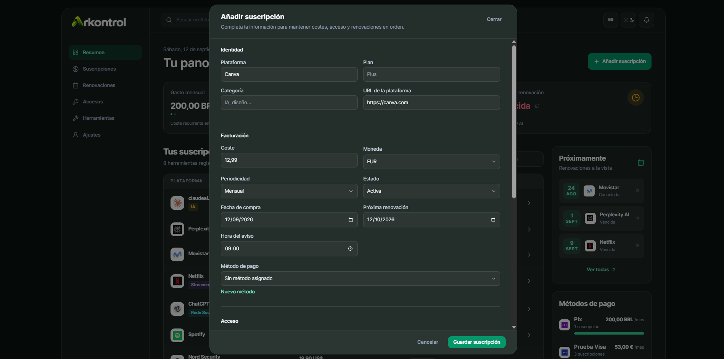
Task: Close the dialog with Cerrar
Action: pyautogui.click(x=494, y=19)
